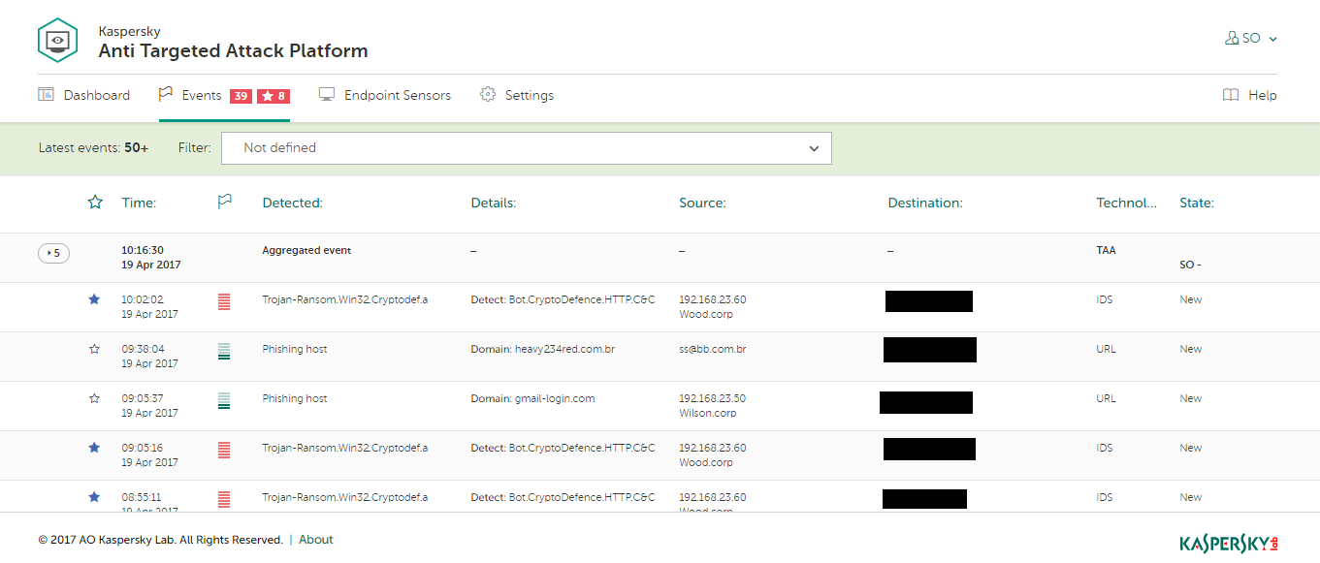Switch to Endpoint Sensors tab
Screen dimensions: 1320x563
385,95
